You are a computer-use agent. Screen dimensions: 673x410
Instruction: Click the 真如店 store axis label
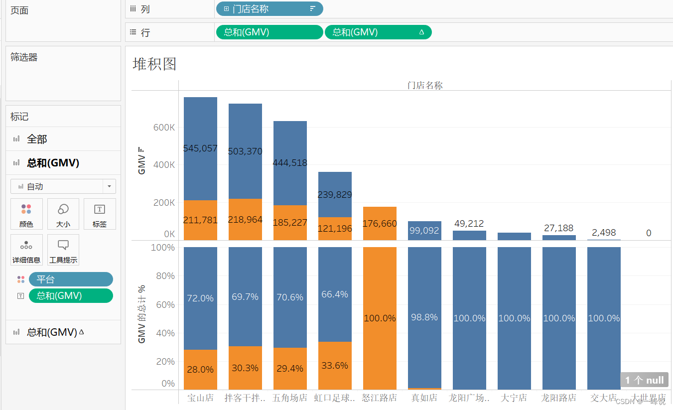pos(424,398)
